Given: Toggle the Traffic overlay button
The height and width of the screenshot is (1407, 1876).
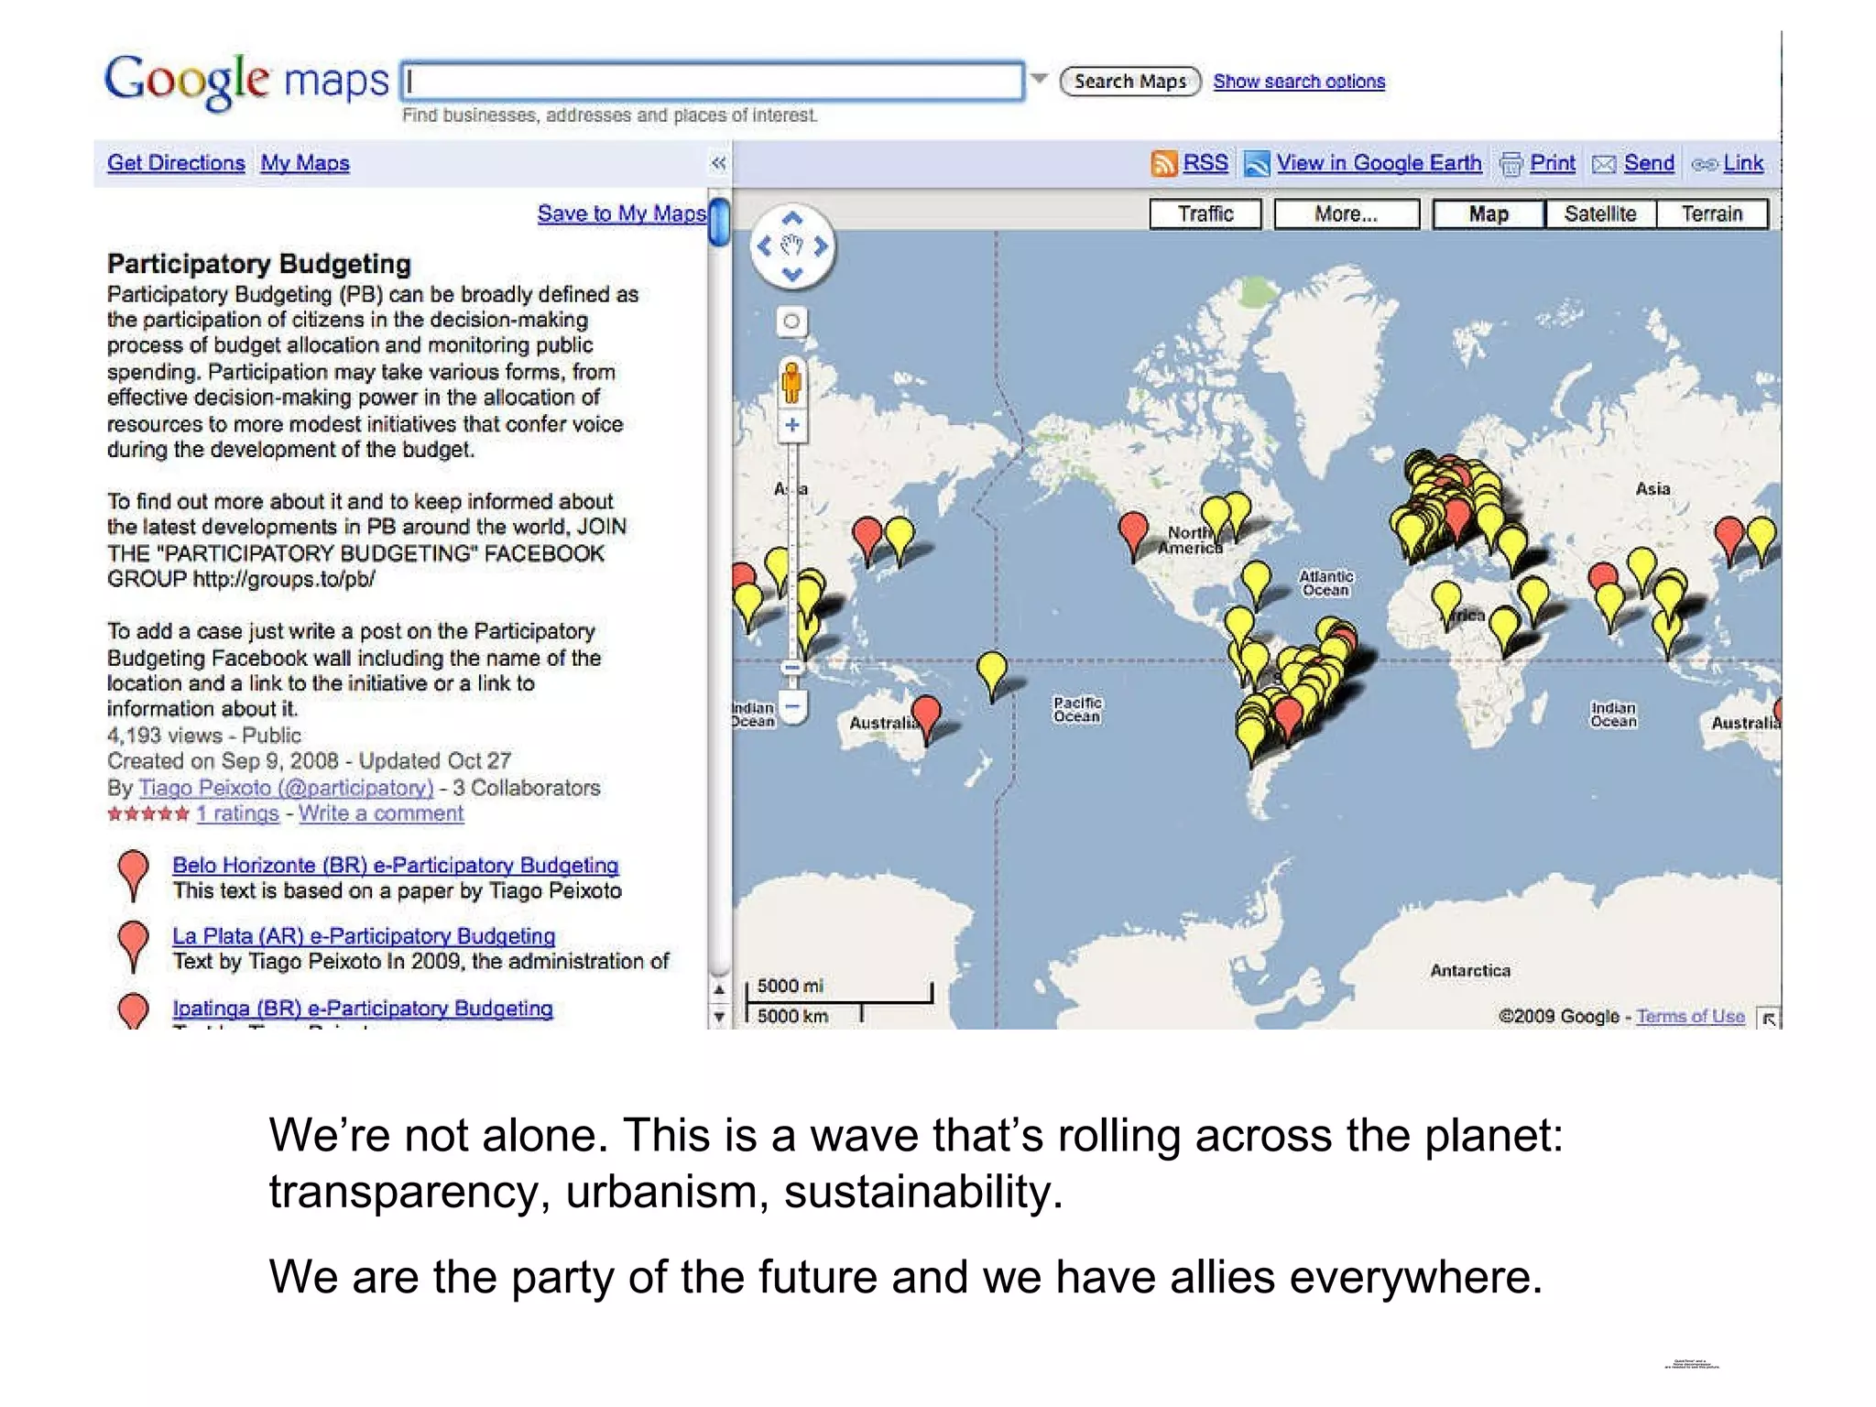Looking at the screenshot, I should click(1205, 213).
